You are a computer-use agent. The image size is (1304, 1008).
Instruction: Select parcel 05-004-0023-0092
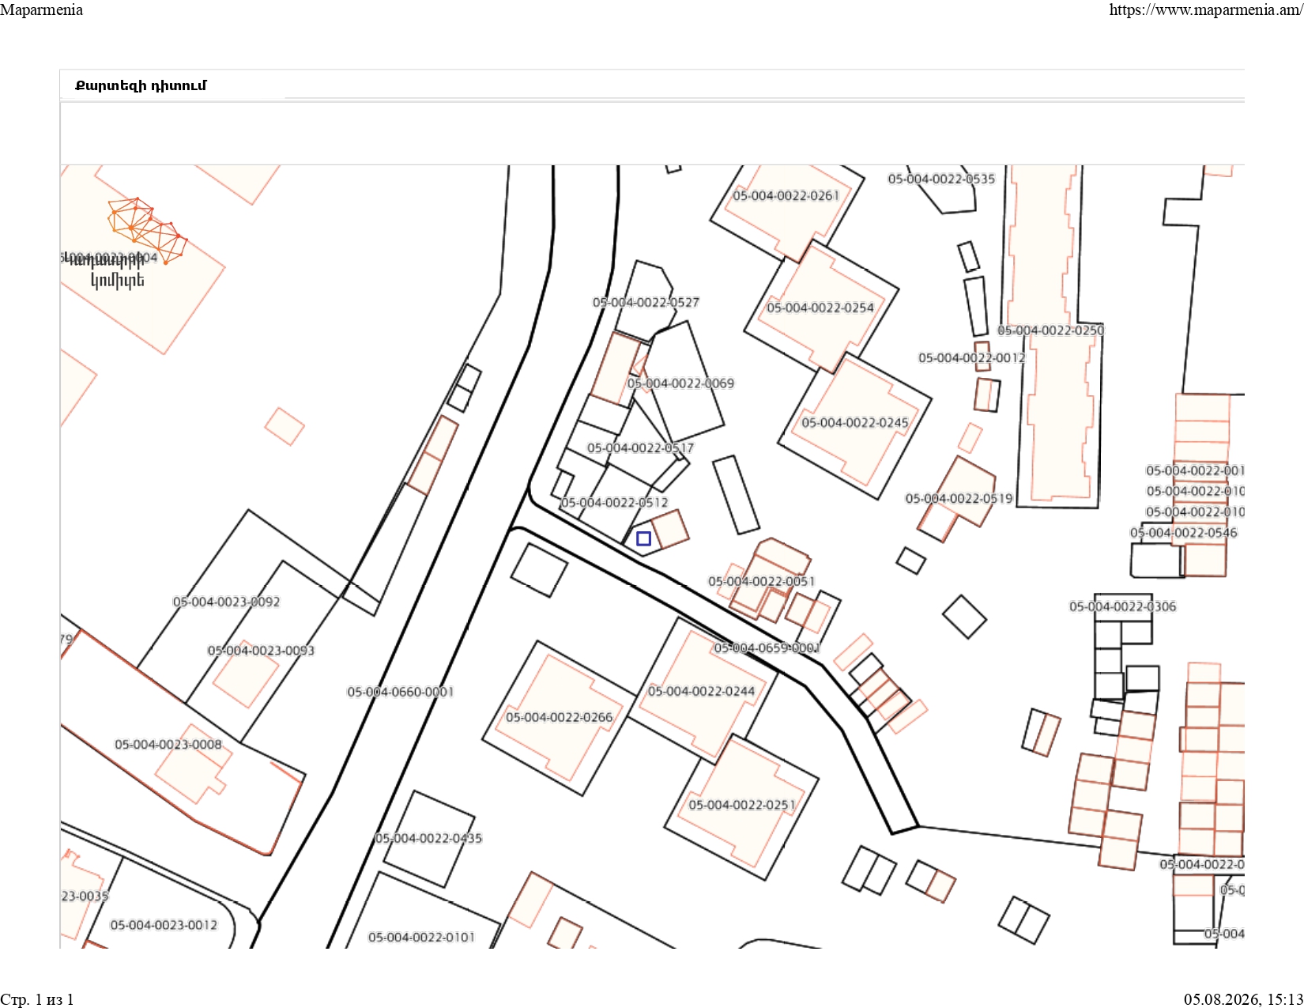pyautogui.click(x=227, y=602)
